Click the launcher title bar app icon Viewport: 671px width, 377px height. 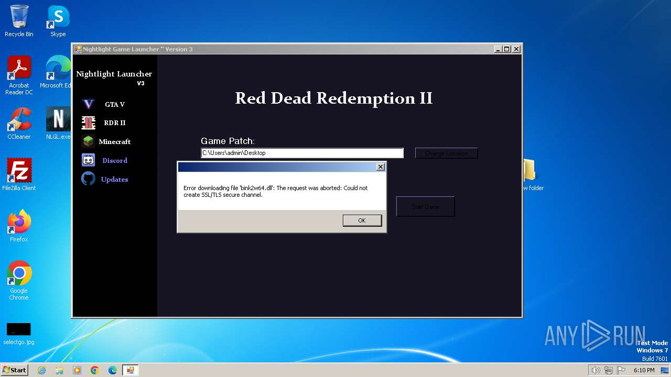tap(78, 49)
